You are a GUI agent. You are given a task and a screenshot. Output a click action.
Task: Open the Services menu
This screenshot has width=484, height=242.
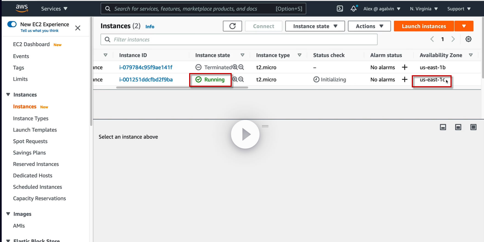coord(54,9)
